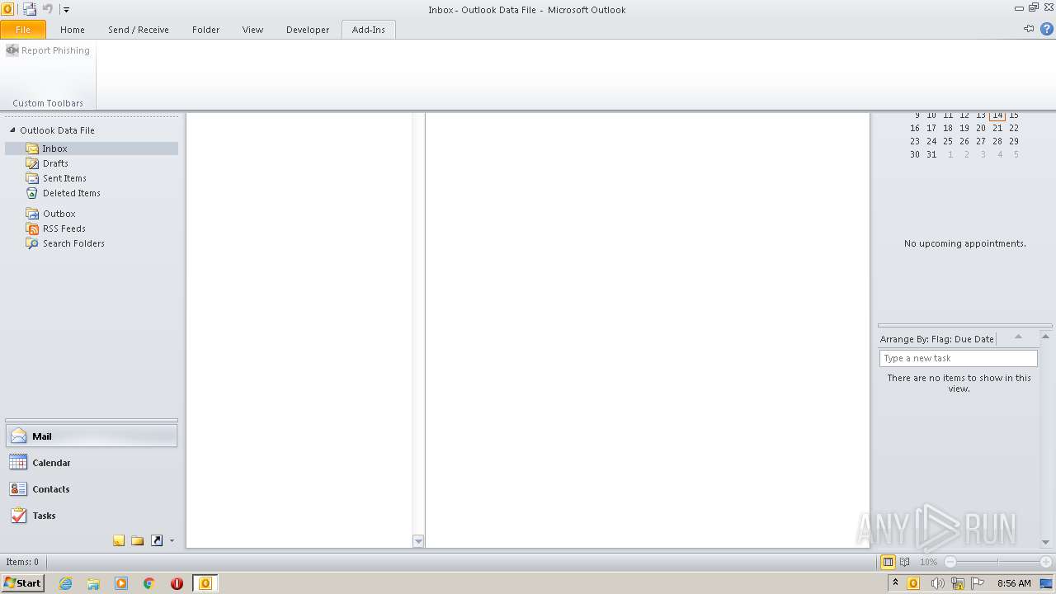Select date 14 in the date navigator

[997, 115]
